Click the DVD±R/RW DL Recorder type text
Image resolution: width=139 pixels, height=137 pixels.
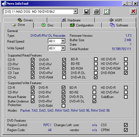coord(48,36)
